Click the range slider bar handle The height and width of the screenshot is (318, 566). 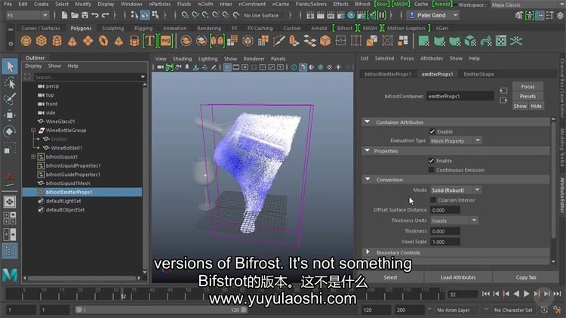pos(161,310)
